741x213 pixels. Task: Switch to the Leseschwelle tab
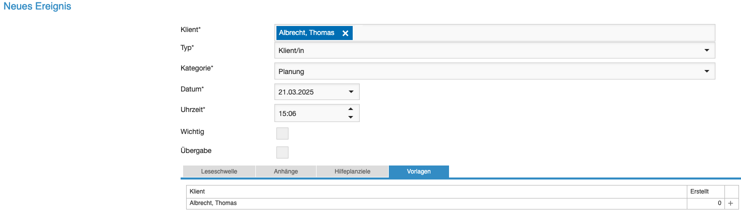(219, 171)
